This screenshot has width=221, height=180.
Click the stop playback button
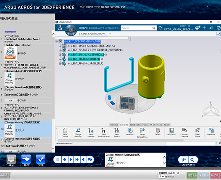[x=58, y=159]
